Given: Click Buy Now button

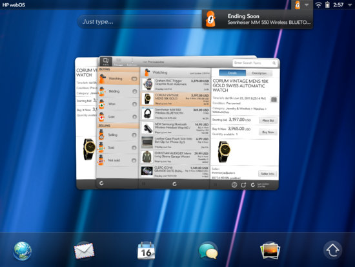Looking at the screenshot, I should pyautogui.click(x=268, y=132).
